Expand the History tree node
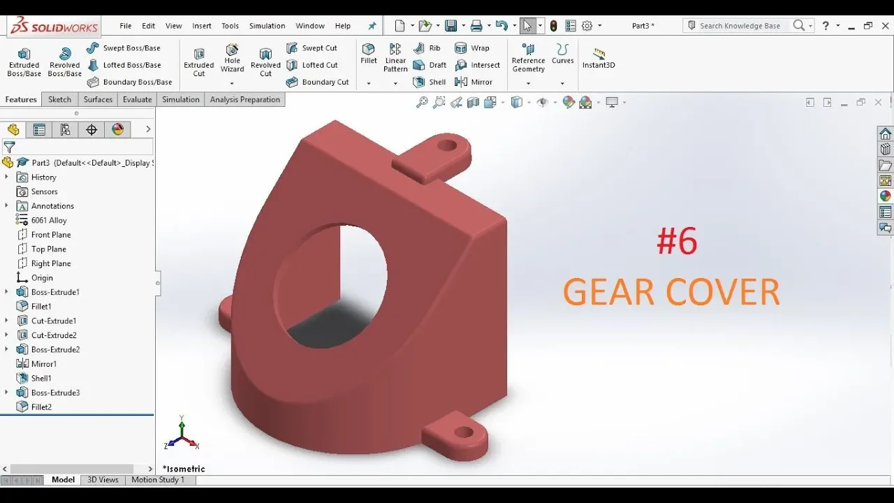 point(7,177)
